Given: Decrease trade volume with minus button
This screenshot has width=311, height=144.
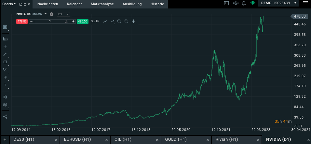Looking at the screenshot, I should [31, 22].
